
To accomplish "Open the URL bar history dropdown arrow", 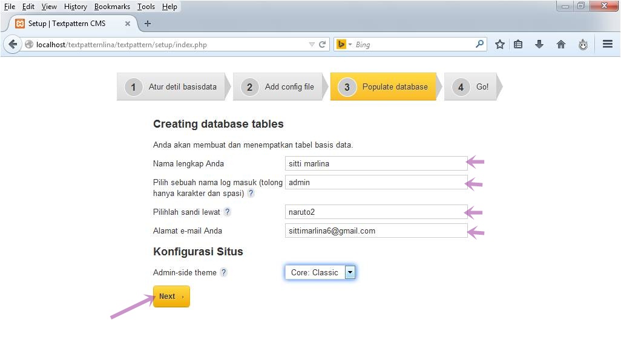I will tap(312, 44).
